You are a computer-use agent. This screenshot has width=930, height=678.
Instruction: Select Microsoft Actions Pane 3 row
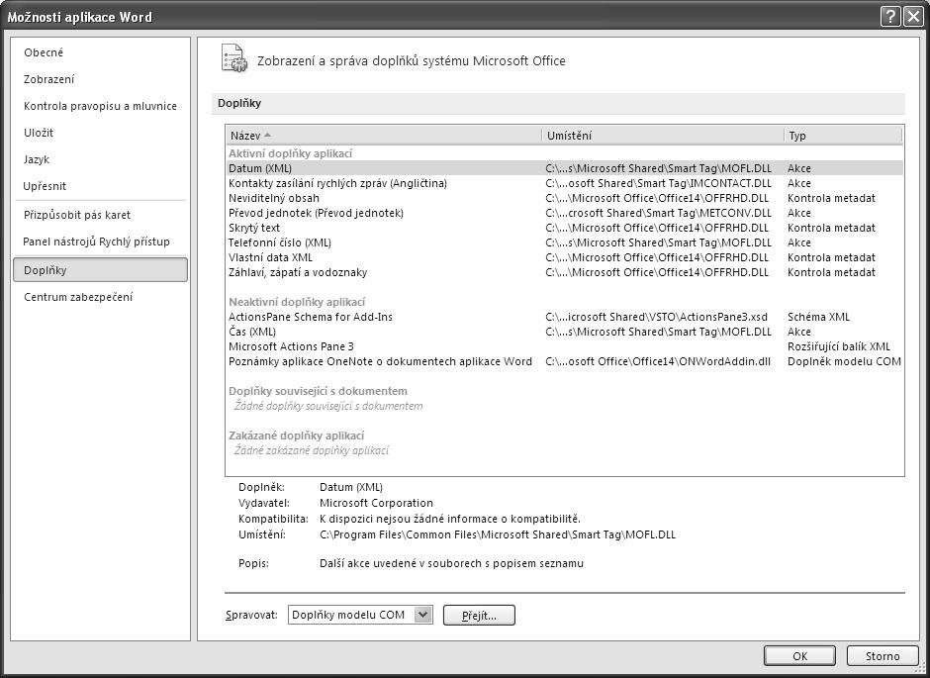coord(565,345)
